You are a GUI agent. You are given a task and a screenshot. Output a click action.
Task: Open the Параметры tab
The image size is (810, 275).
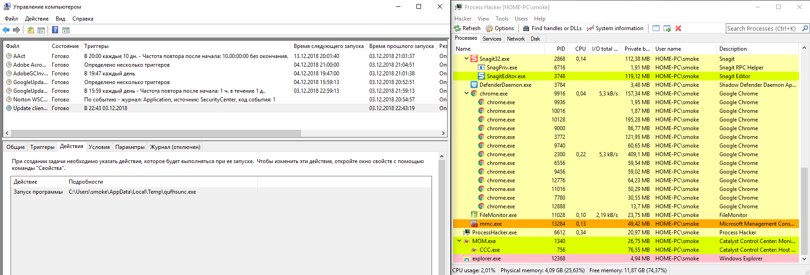130,147
